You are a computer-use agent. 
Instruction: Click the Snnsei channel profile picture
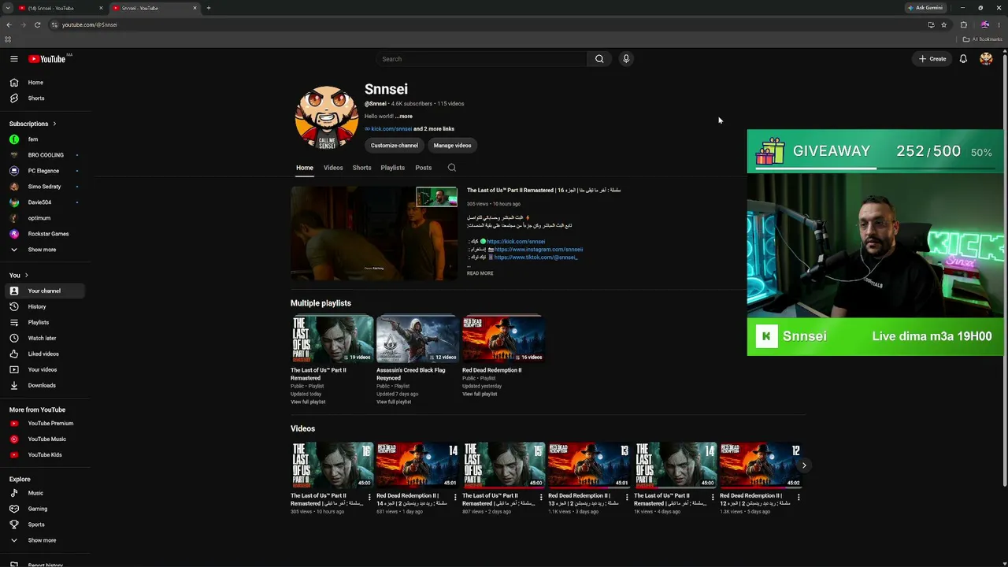click(327, 118)
